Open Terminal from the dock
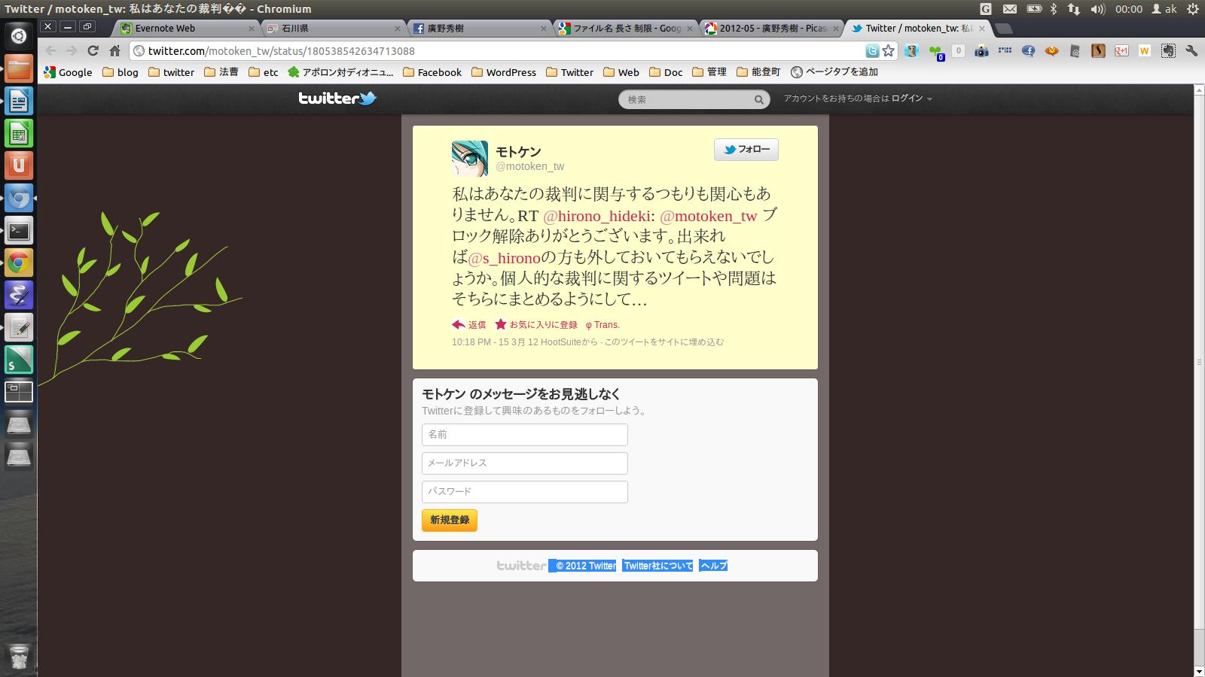This screenshot has height=677, width=1205. 19,230
